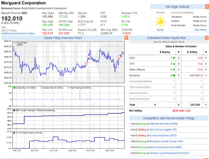Click Competitors with Recent Insider Filings header
209x159 pixels.
coord(169,118)
